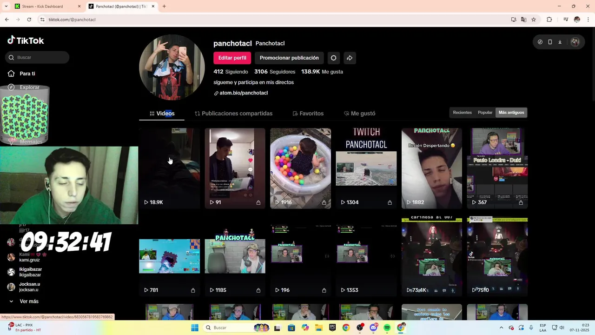
Task: Switch to the Videos tab
Action: [x=162, y=114]
